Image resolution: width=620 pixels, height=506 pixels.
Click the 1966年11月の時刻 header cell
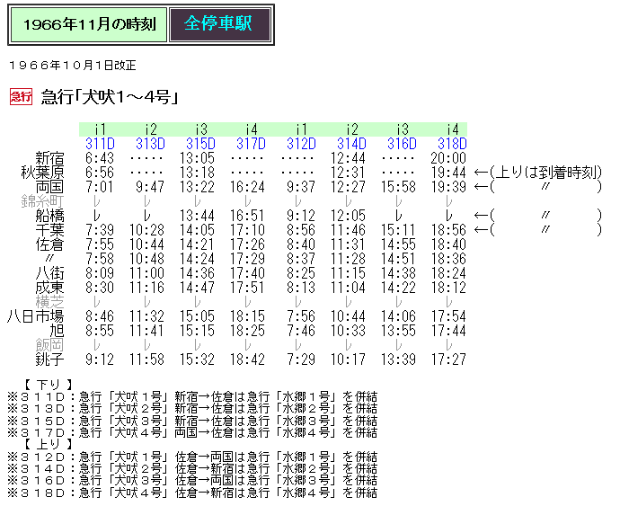[89, 24]
